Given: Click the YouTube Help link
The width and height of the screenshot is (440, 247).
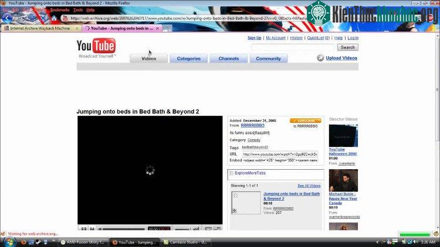Looking at the screenshot, I should 339,38.
